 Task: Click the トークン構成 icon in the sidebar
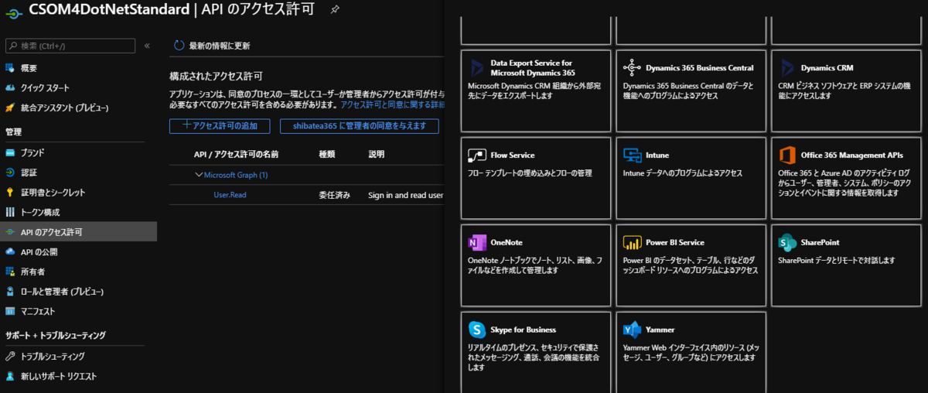10,212
